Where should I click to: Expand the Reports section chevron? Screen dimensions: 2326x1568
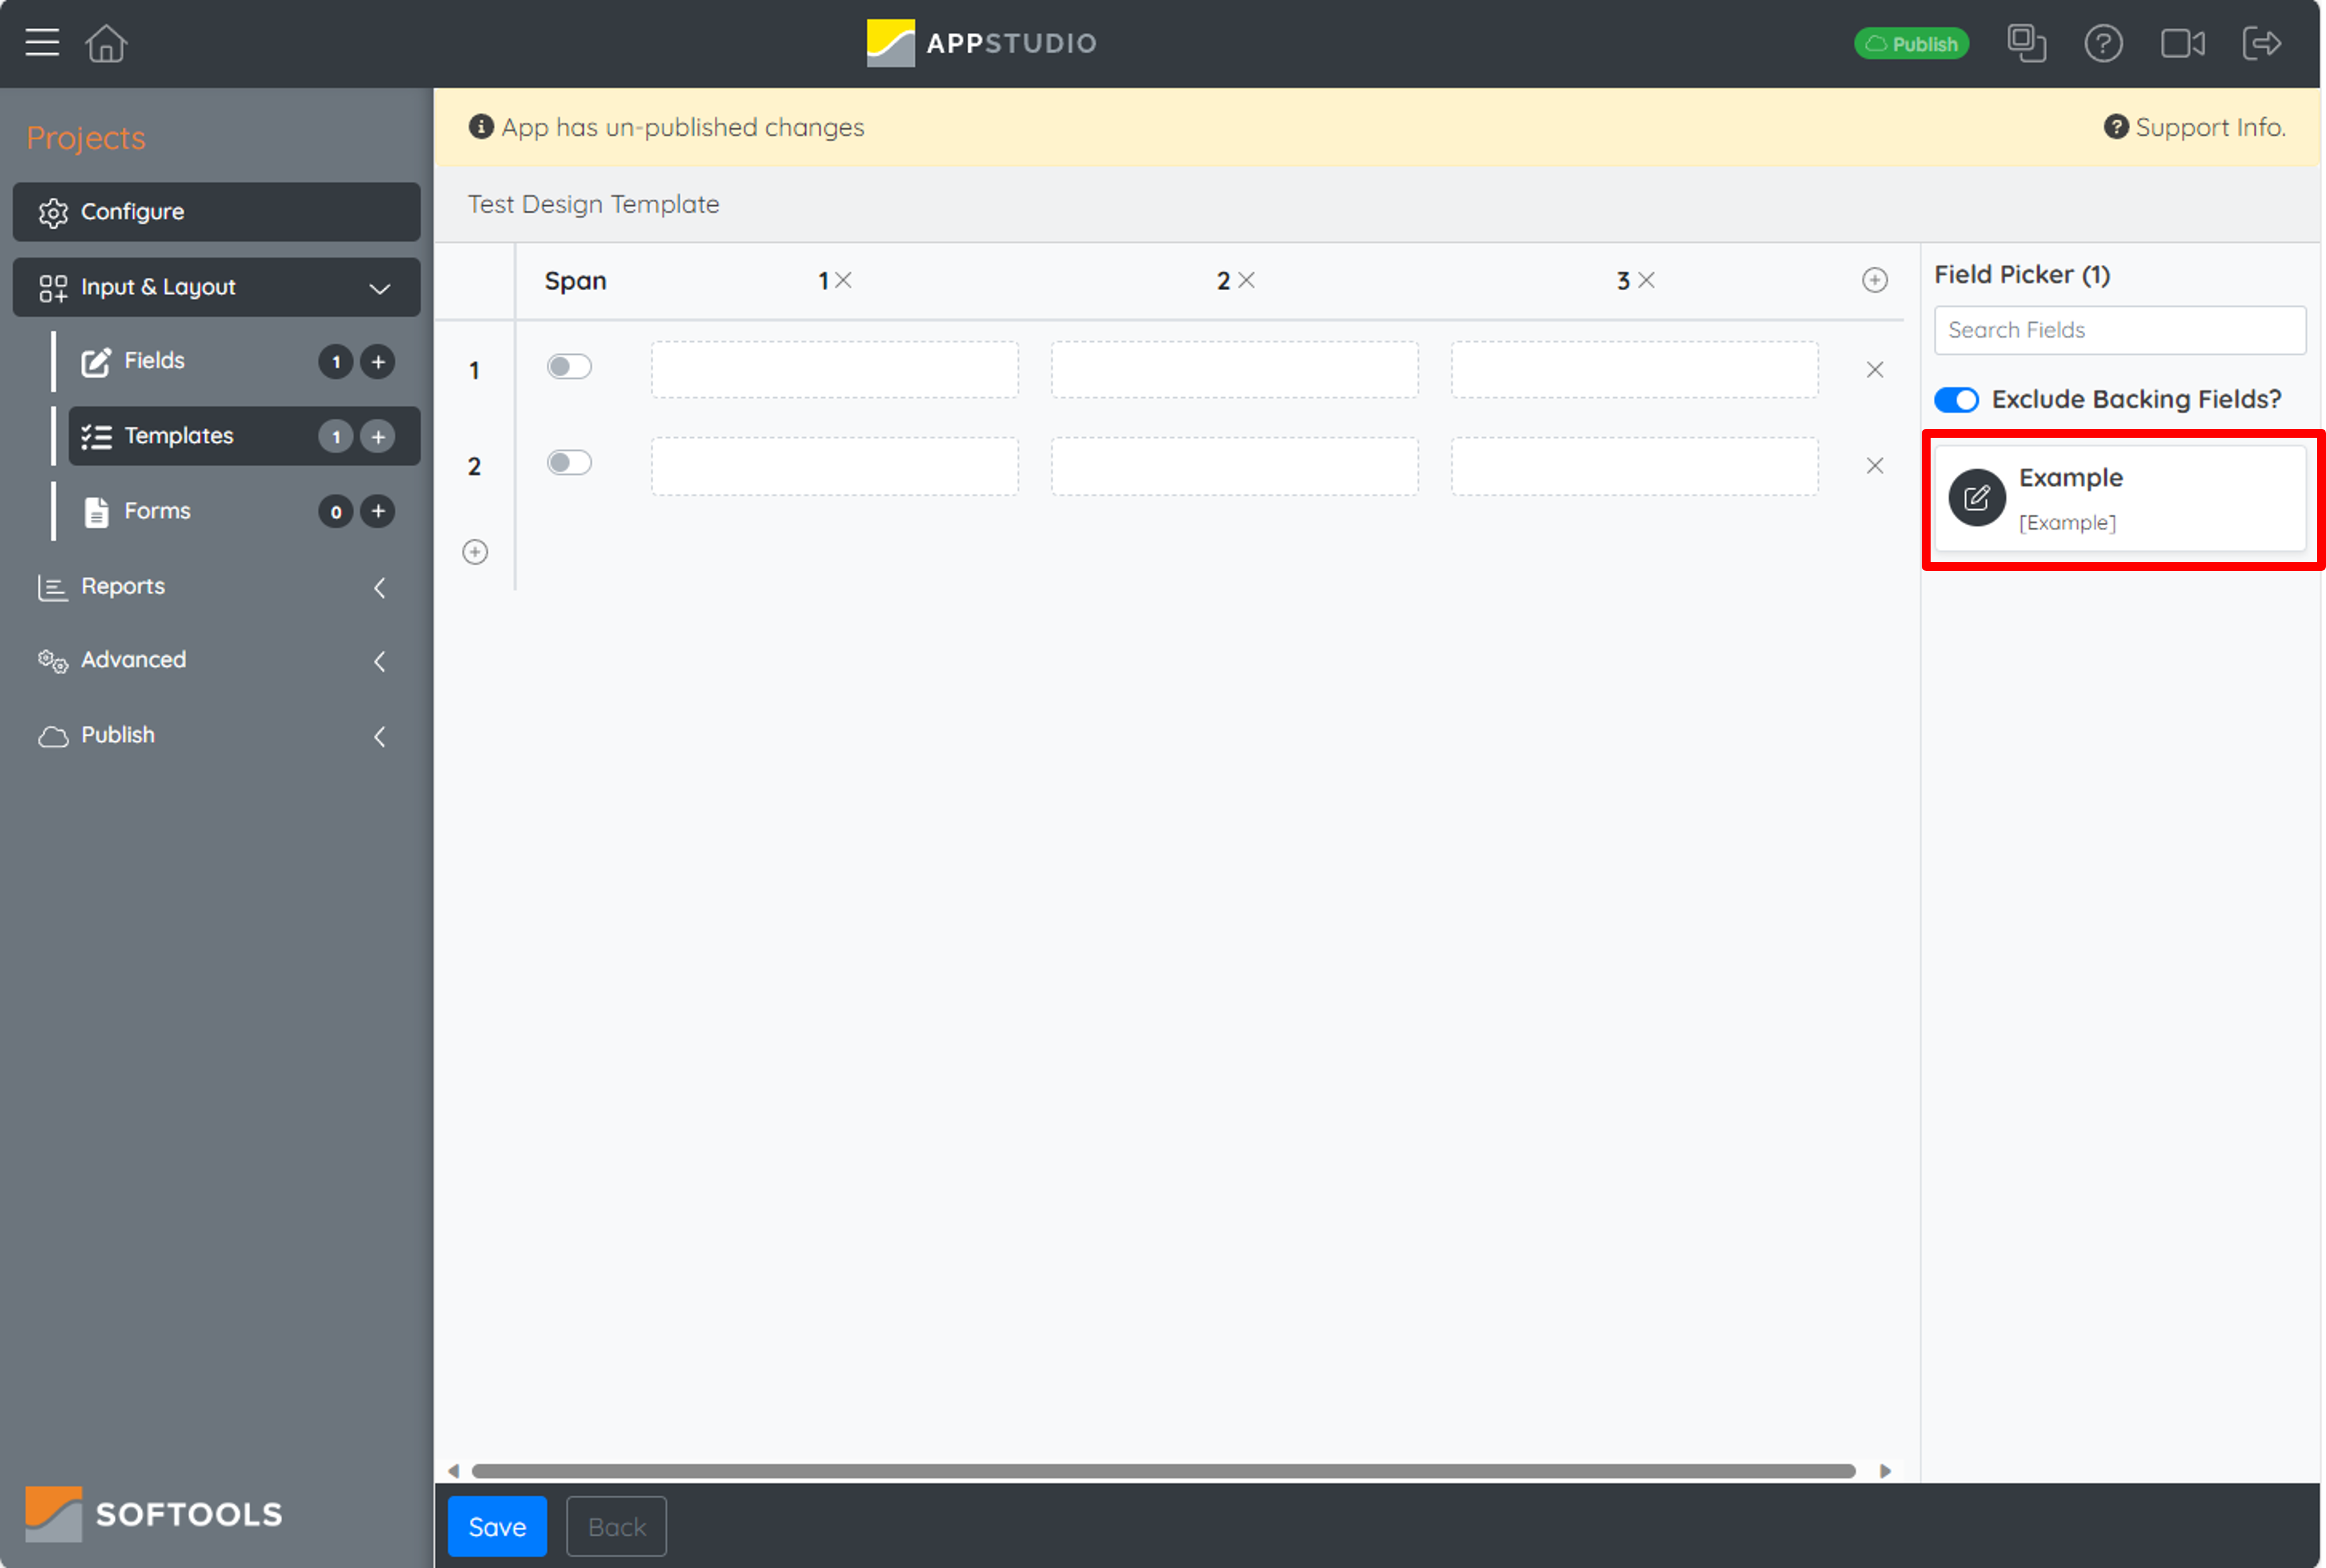point(380,587)
